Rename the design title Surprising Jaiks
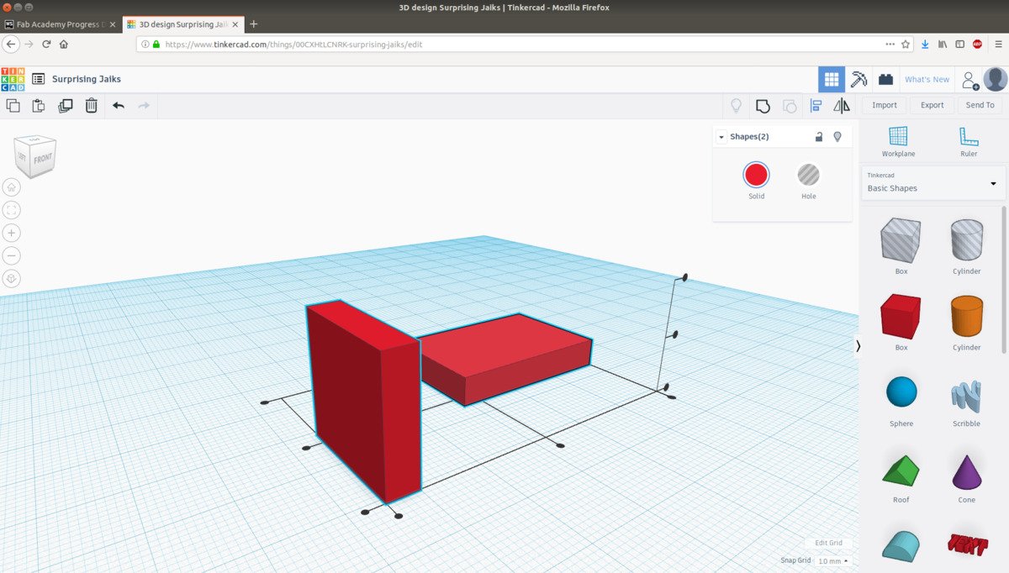 click(x=87, y=79)
